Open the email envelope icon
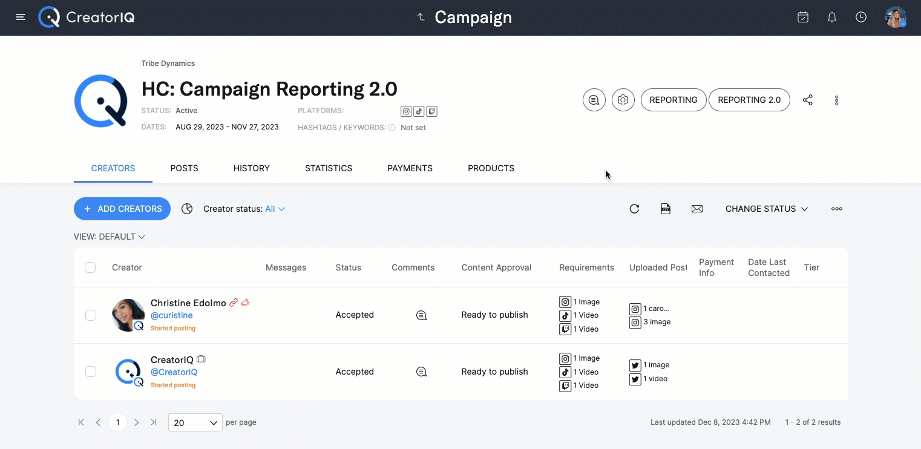 pos(696,209)
